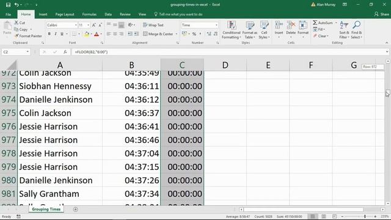Viewport: 391px width, 220px height.
Task: Click the Tell me what you want box
Action: pyautogui.click(x=178, y=15)
